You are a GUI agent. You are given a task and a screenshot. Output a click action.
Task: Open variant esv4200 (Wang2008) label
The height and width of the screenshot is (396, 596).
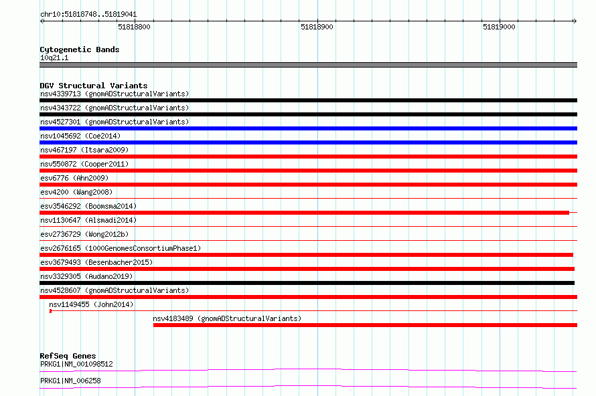click(76, 192)
